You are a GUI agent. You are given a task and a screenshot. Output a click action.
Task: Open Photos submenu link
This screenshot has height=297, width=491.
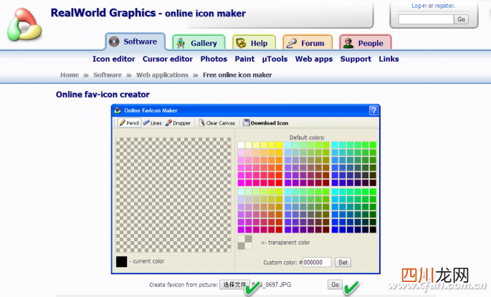[x=214, y=59]
